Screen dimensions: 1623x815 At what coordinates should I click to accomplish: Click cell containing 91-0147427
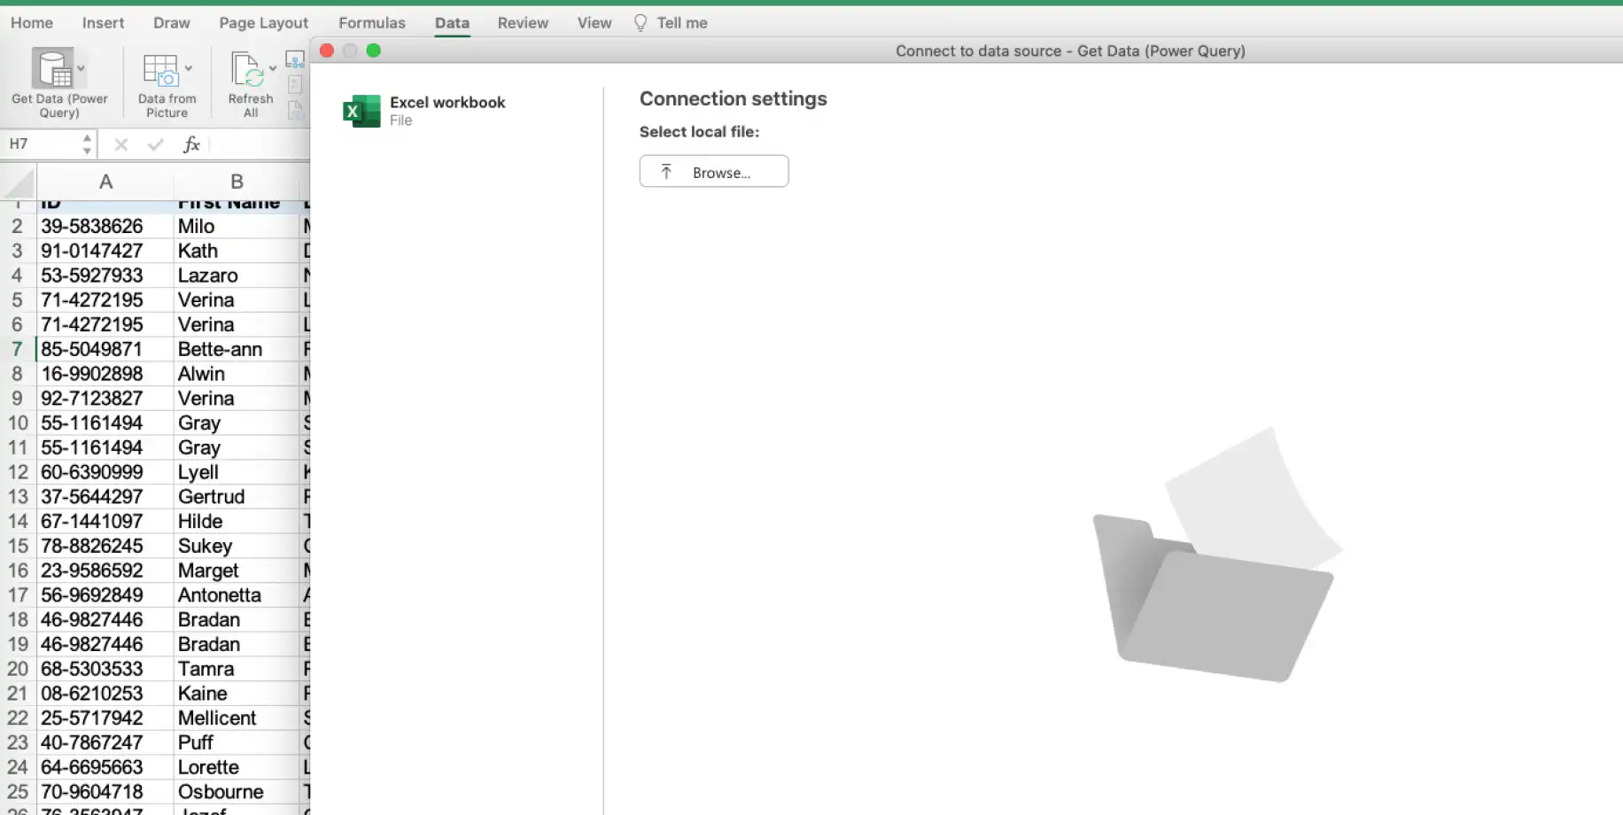(x=105, y=251)
